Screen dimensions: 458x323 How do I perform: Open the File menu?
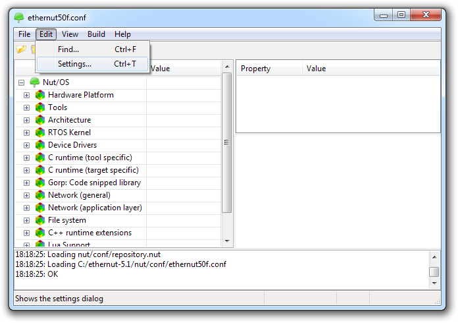pyautogui.click(x=24, y=34)
